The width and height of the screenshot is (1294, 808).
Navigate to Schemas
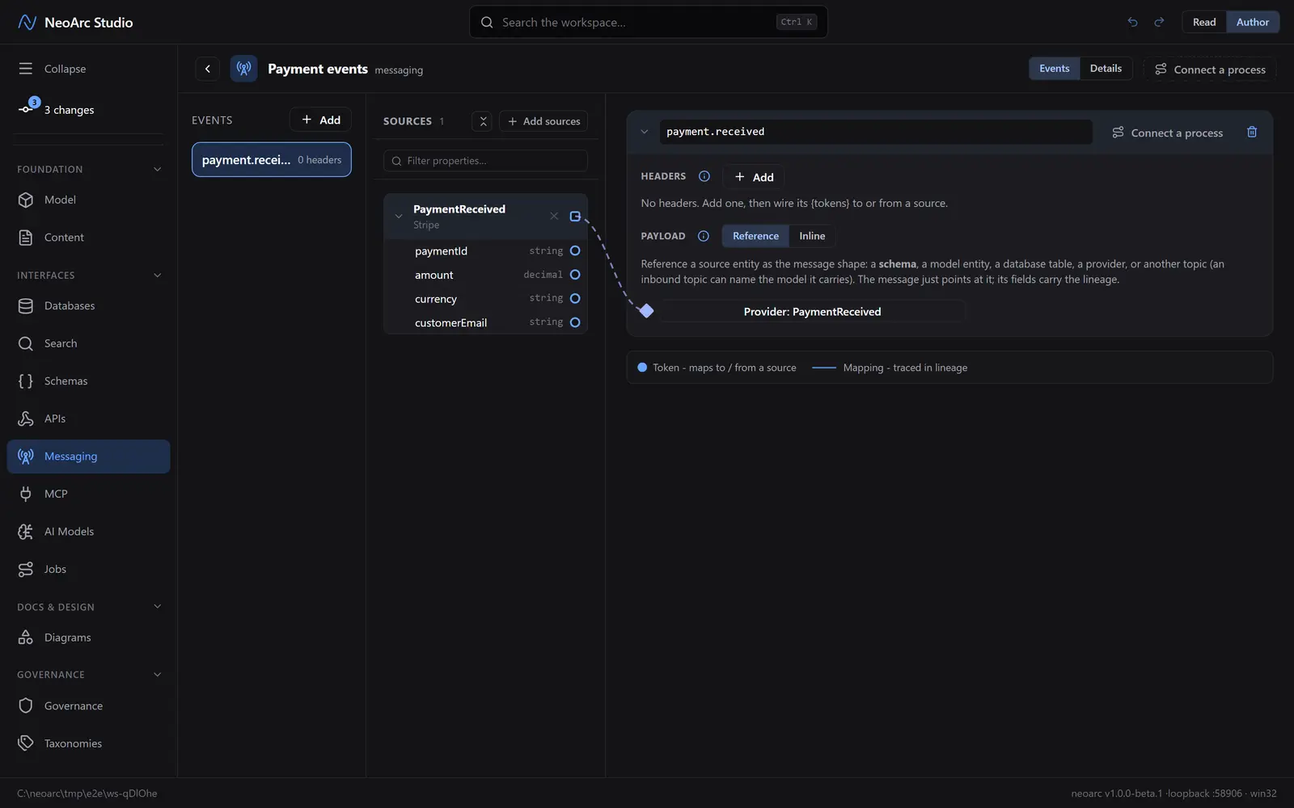88,381
